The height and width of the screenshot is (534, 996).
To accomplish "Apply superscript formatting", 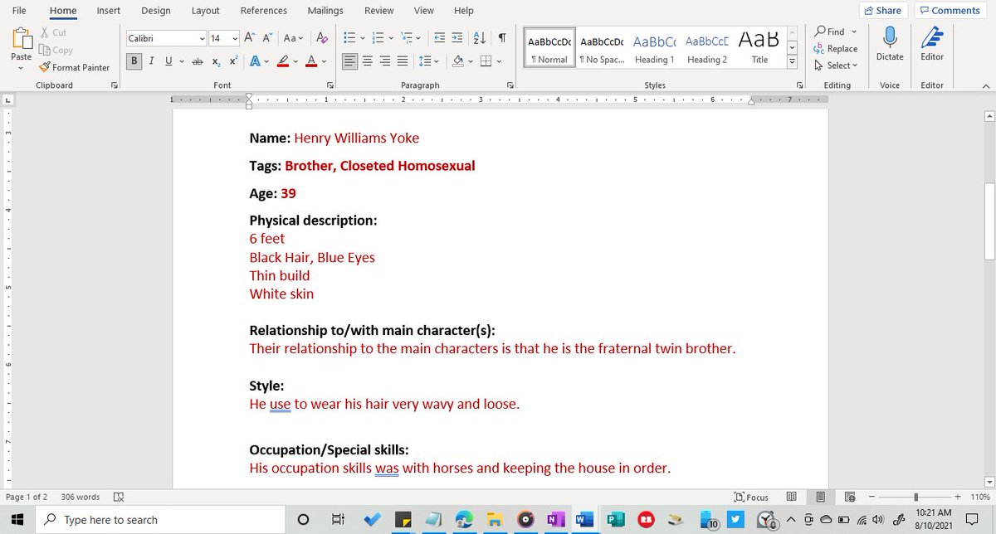I will pos(233,61).
